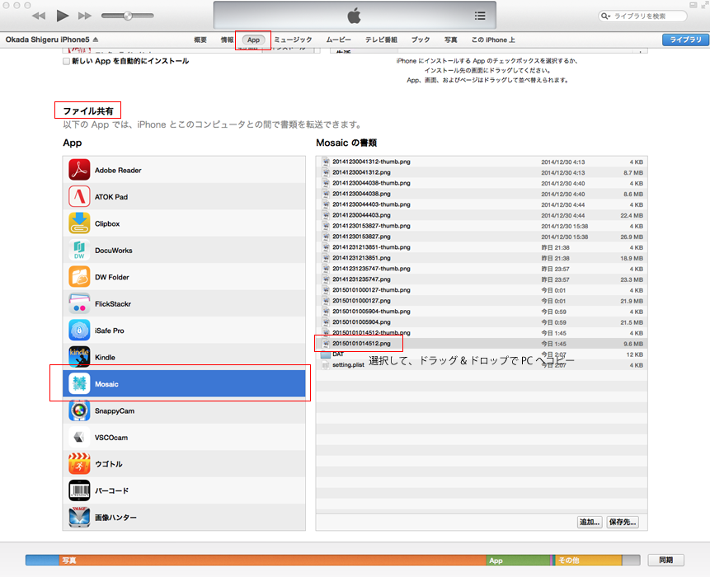Adjust the volume slider knob
This screenshot has width=710, height=577.
click(x=128, y=16)
